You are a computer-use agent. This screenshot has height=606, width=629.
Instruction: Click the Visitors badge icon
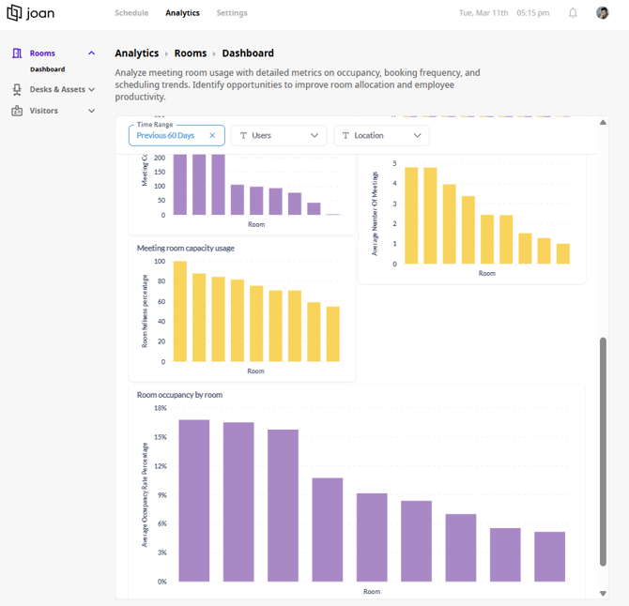click(17, 111)
